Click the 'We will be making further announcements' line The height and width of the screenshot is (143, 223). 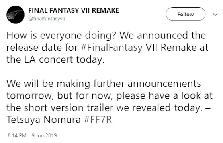[104, 84]
